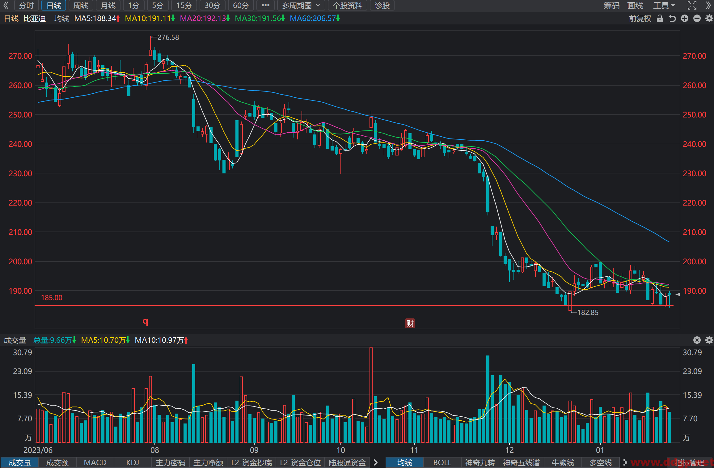Click the 比亚迪 stock name

[35, 19]
